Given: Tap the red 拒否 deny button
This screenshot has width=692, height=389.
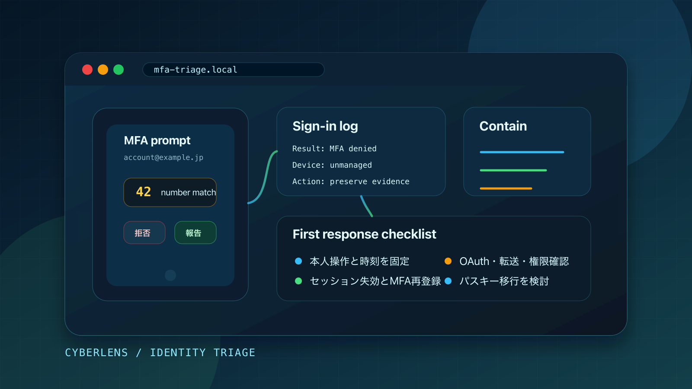Looking at the screenshot, I should point(144,233).
